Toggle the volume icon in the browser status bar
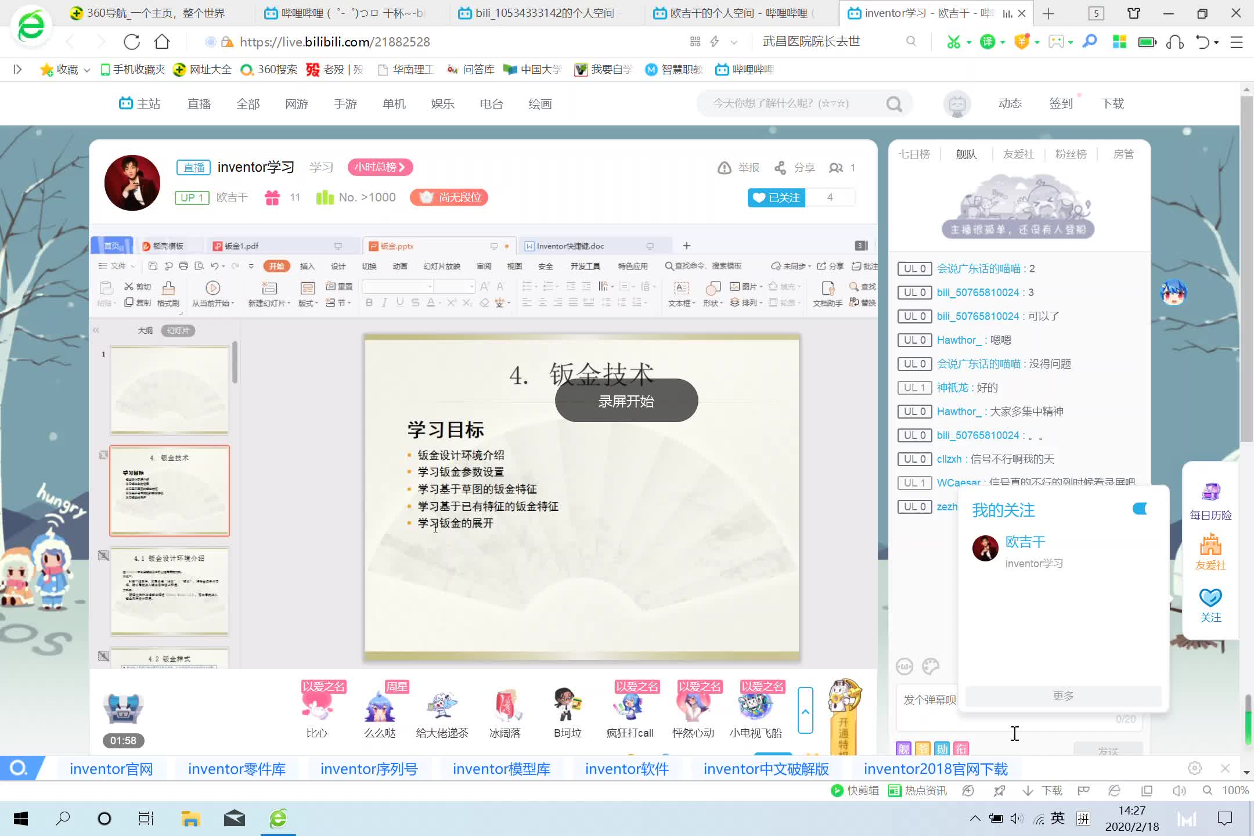This screenshot has width=1254, height=836. (x=1179, y=791)
